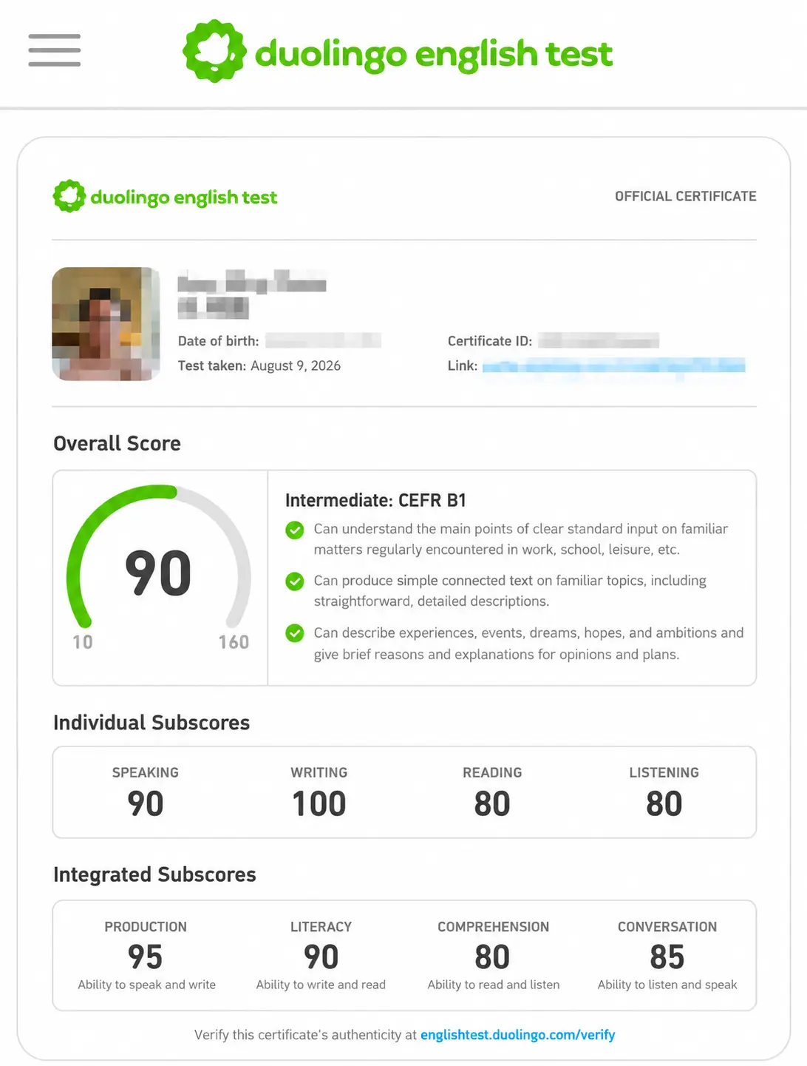Open the englishtest.duolingo.com/verify link
The height and width of the screenshot is (1066, 807).
[x=517, y=1035]
